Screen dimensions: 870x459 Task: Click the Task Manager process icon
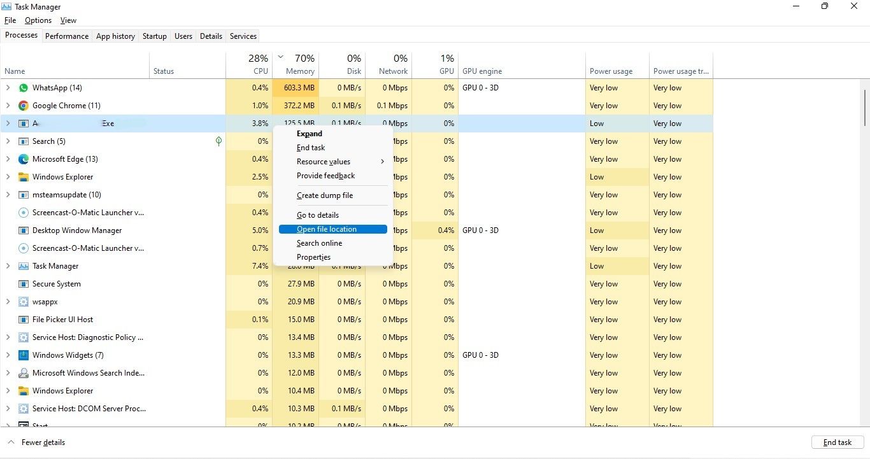pos(24,266)
